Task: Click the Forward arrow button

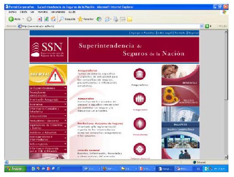Action: click(29, 19)
